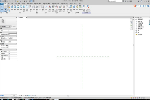The width and height of the screenshot is (150, 100).
Task: Select the Reference Plane (参照平面) tool
Action: click(71, 8)
